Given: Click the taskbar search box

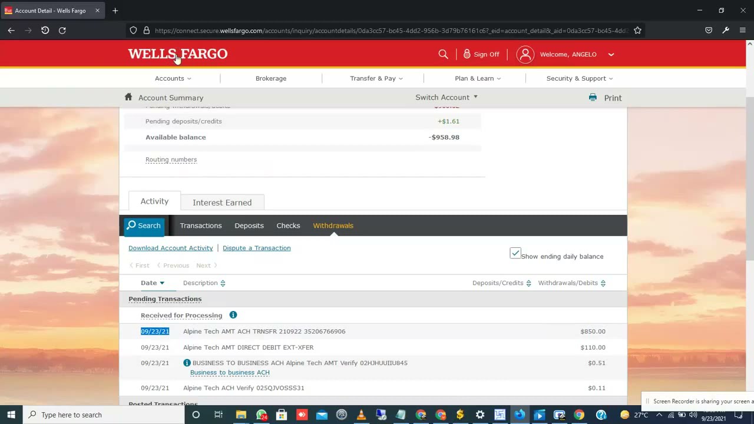Looking at the screenshot, I should click(104, 415).
